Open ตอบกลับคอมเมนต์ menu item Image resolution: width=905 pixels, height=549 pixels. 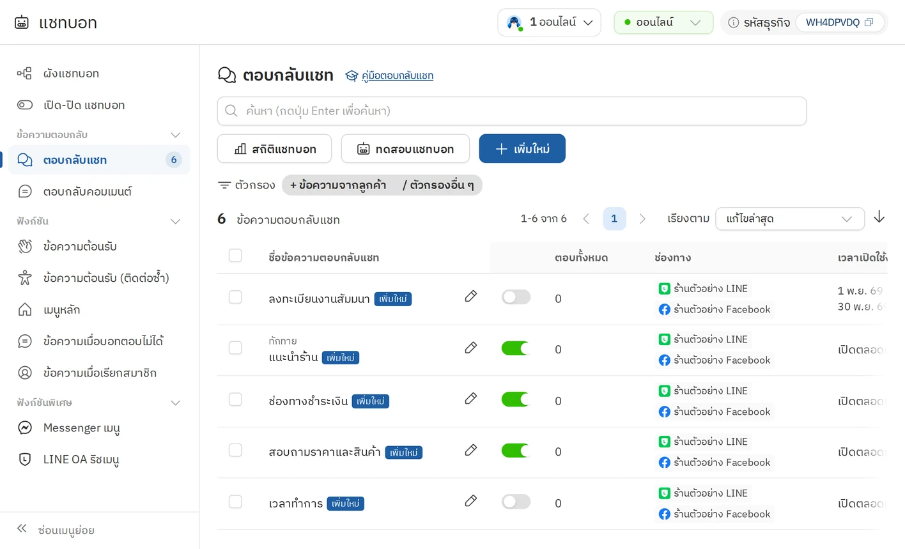click(x=99, y=191)
